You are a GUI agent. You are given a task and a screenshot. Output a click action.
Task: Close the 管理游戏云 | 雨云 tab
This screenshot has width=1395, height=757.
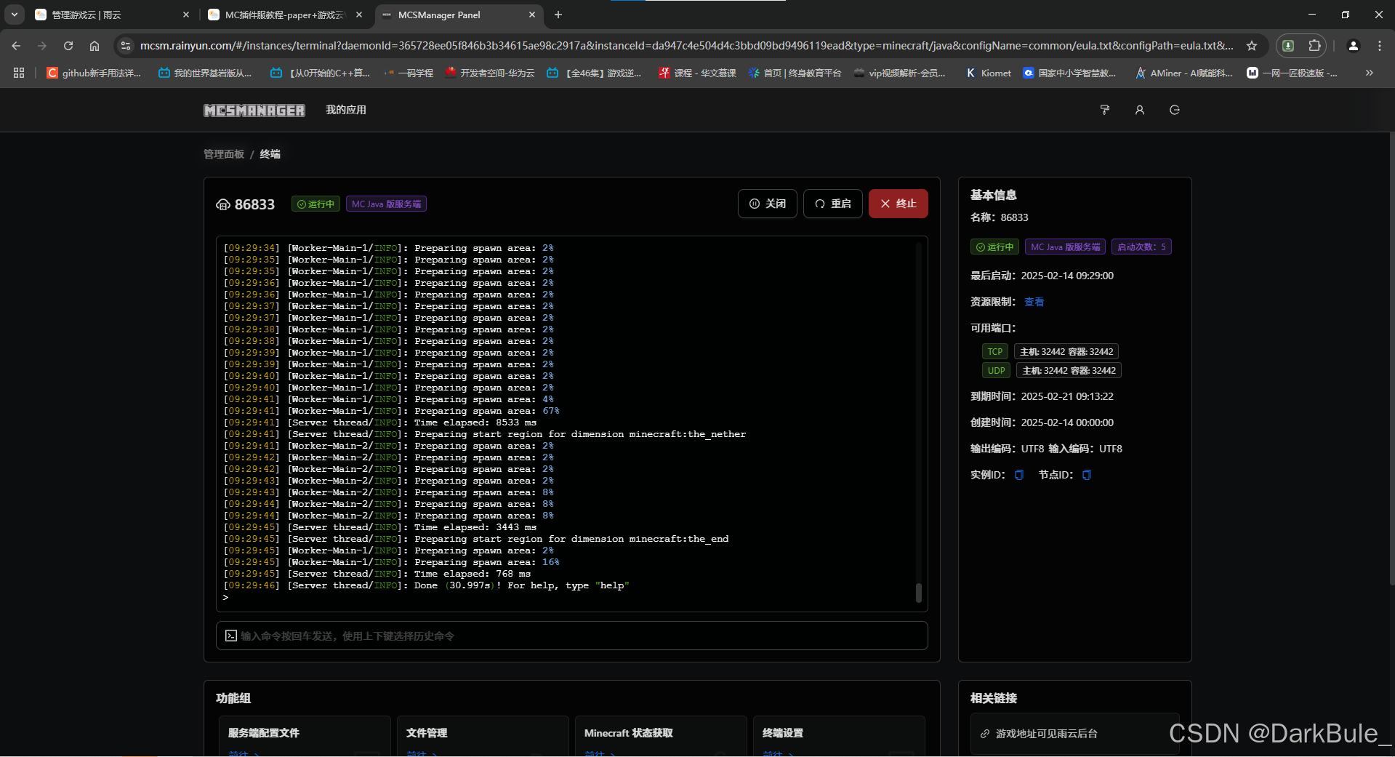186,15
